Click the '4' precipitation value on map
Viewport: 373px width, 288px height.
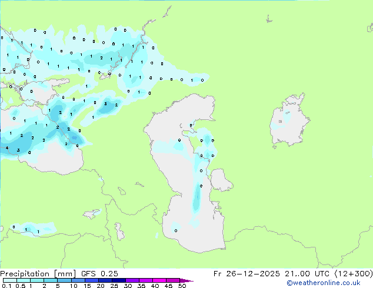tap(7, 148)
